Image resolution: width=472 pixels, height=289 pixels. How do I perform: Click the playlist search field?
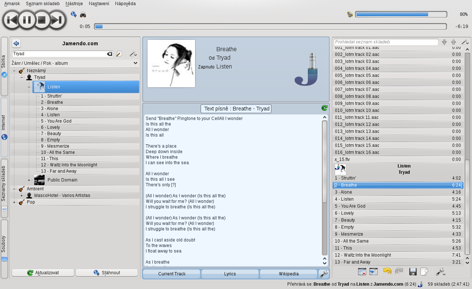[386, 42]
